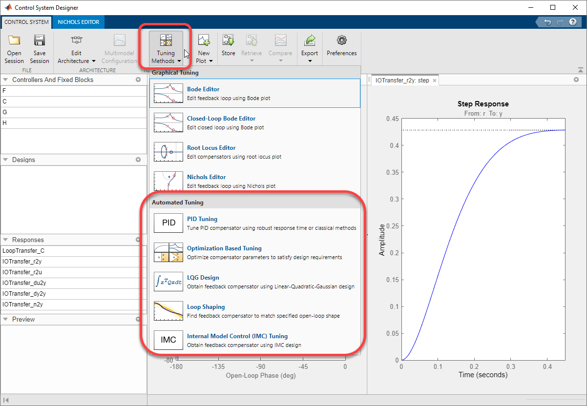Select IOTransfer_r2u response
This screenshot has height=406, width=587.
coord(74,272)
